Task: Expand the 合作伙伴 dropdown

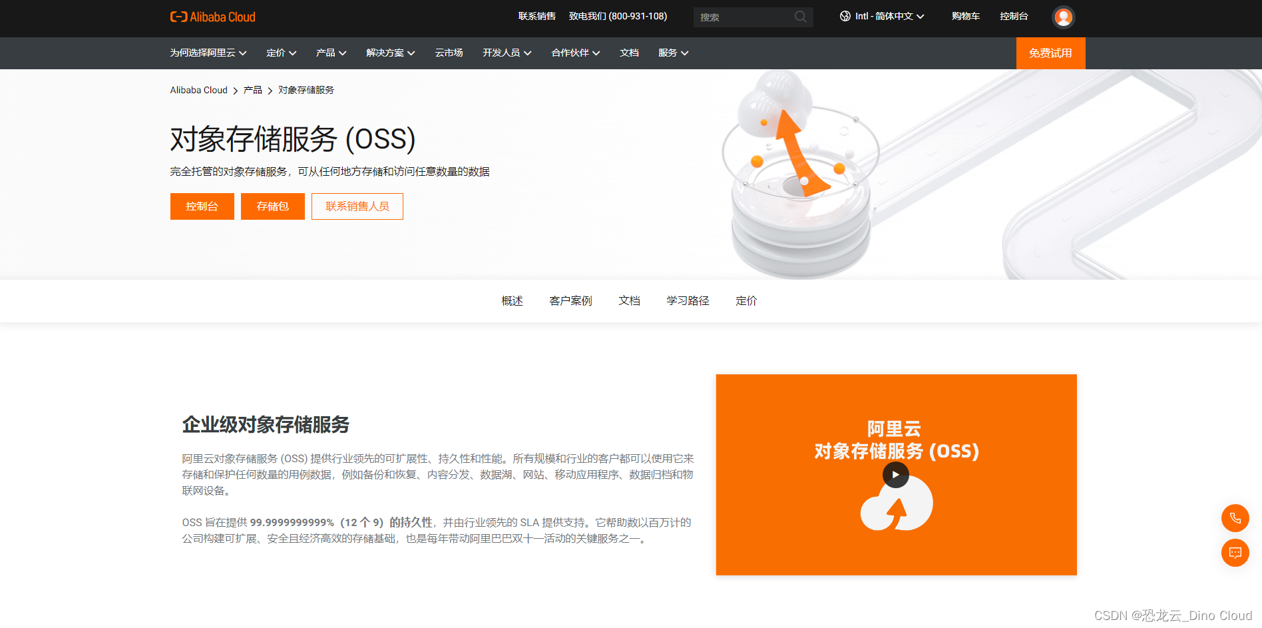Action: (x=575, y=53)
